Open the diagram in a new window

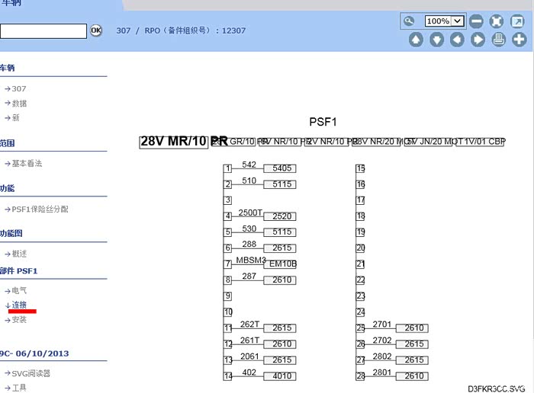tap(517, 21)
